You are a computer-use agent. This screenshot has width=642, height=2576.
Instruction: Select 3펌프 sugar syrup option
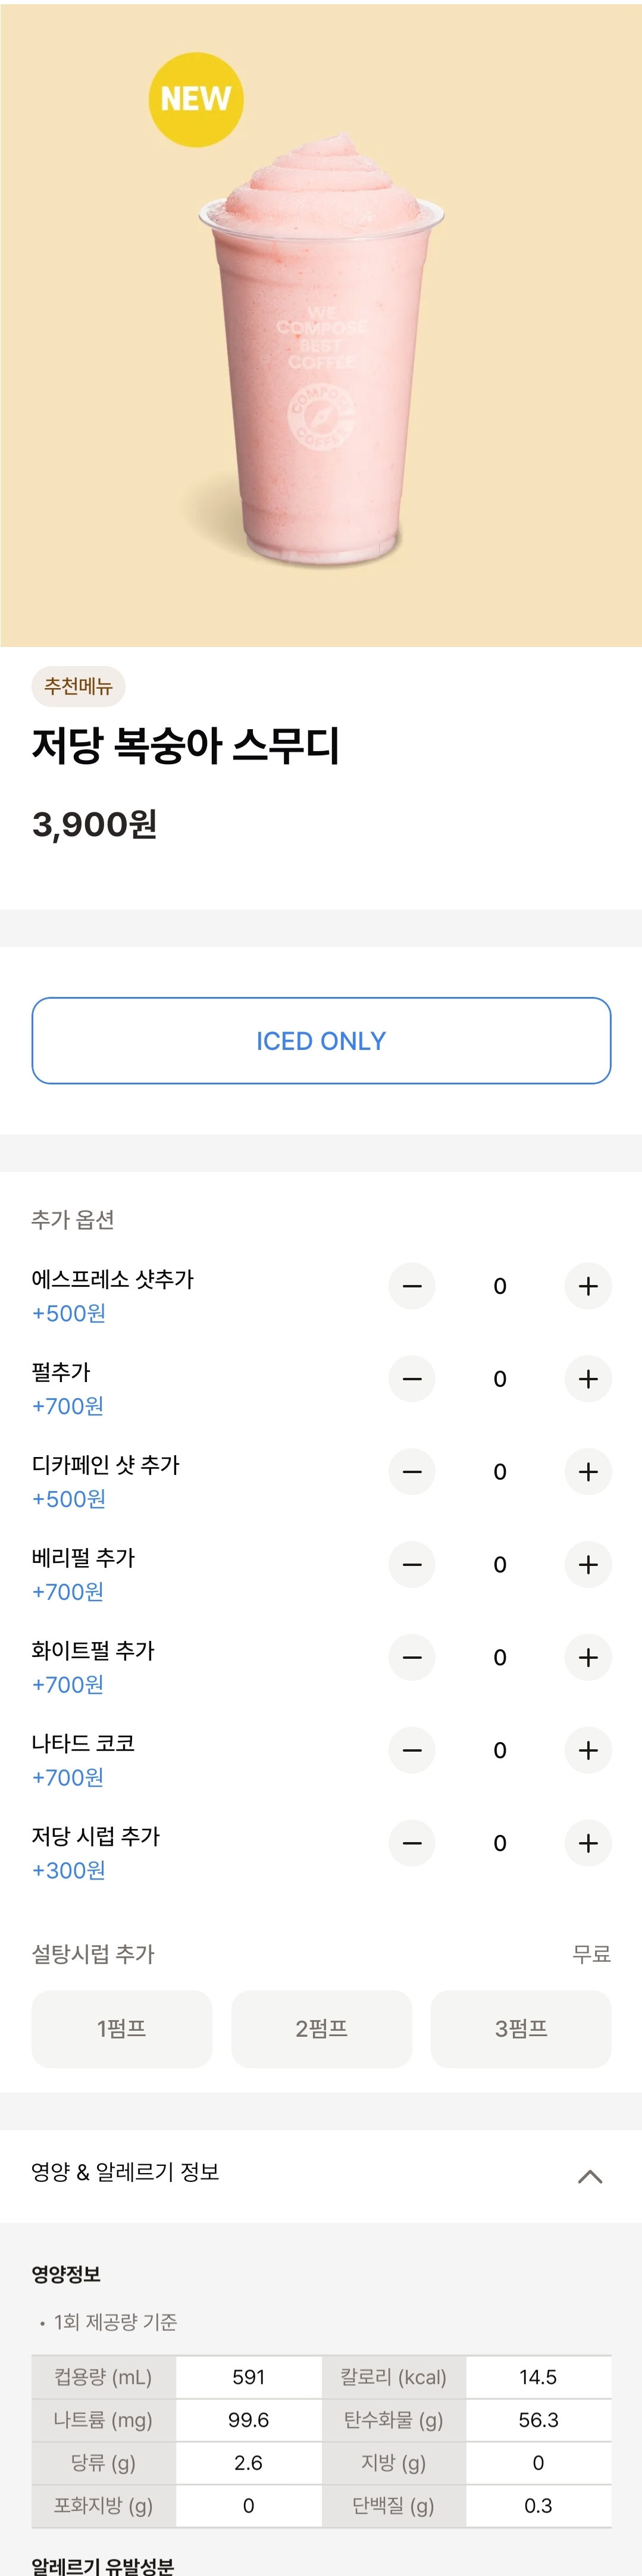pos(521,2029)
